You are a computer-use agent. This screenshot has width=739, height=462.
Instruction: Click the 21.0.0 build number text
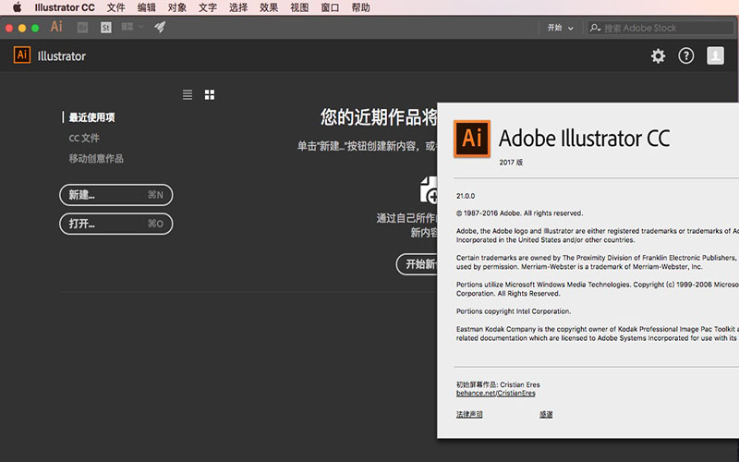[466, 196]
